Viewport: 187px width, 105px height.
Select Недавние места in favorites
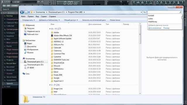coord(33,31)
